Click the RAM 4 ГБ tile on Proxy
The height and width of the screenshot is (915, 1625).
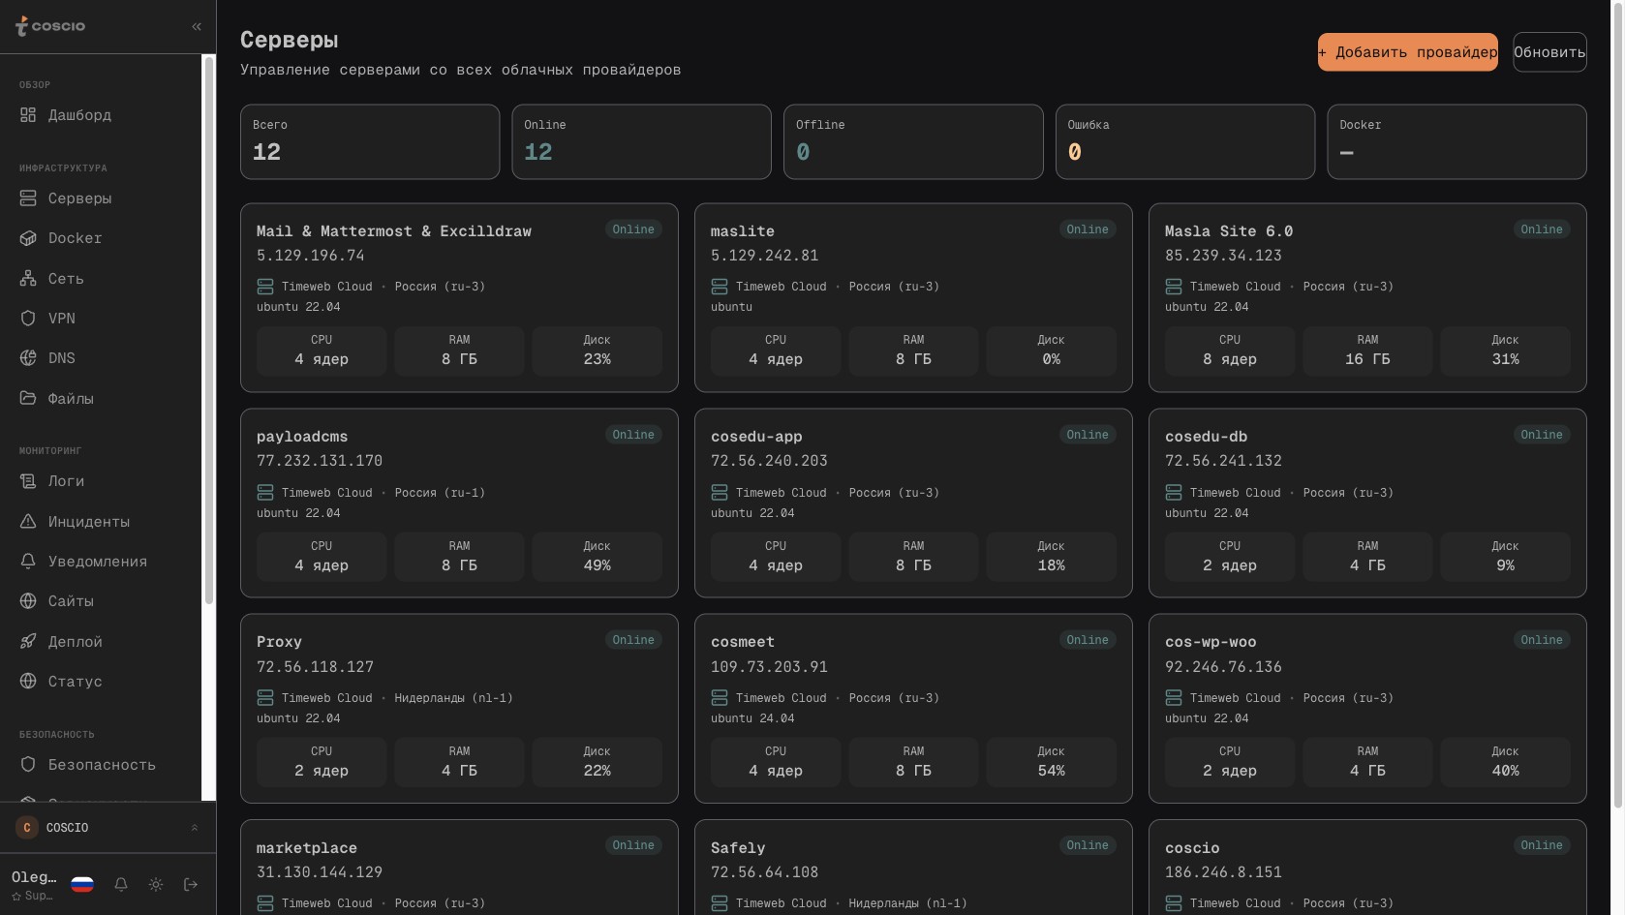tap(459, 762)
